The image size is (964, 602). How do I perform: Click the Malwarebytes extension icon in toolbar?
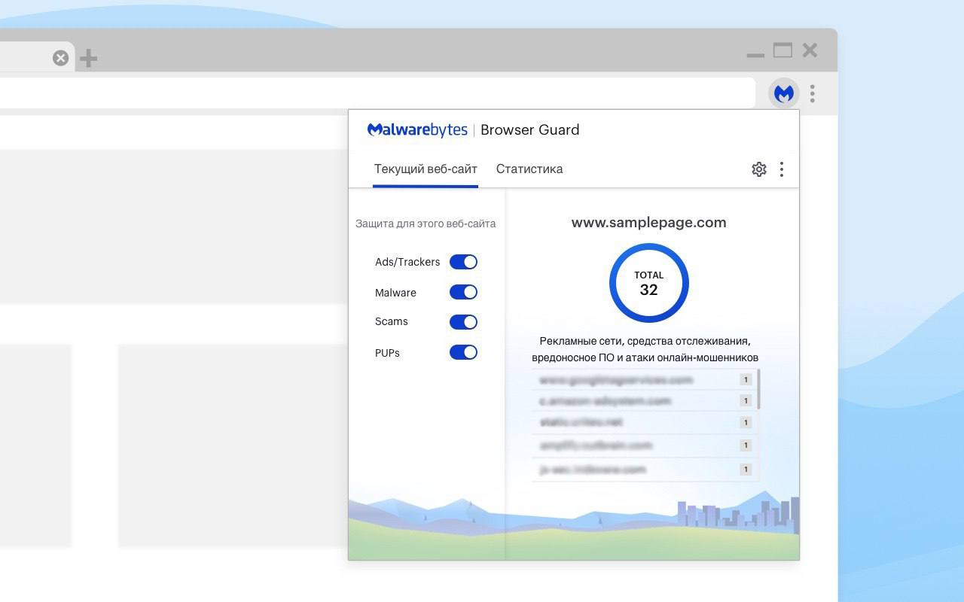point(784,93)
